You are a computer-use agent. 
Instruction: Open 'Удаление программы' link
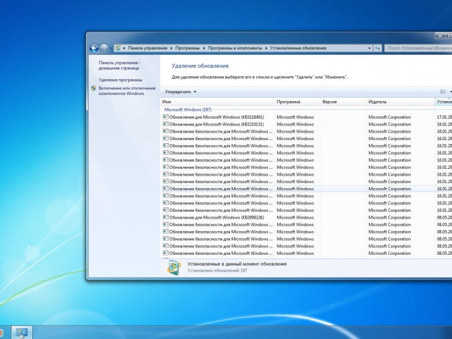[x=120, y=80]
